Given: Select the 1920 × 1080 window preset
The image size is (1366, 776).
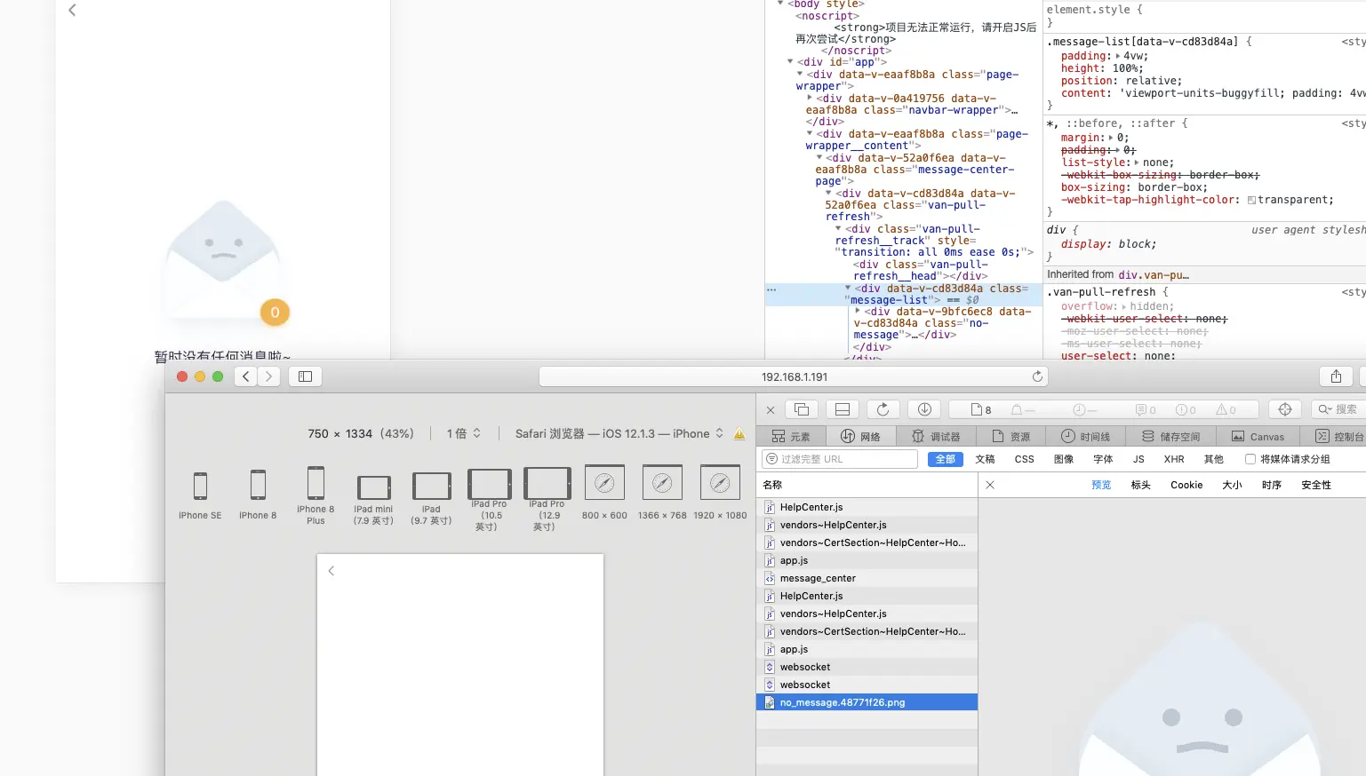Looking at the screenshot, I should pyautogui.click(x=720, y=492).
